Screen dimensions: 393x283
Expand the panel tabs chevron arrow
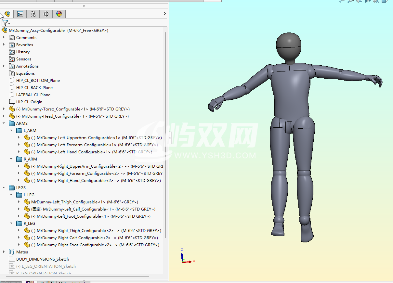pos(164,14)
